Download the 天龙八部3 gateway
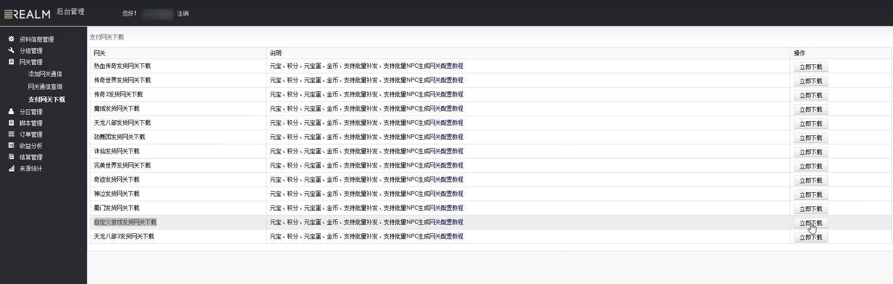The image size is (893, 284). pyautogui.click(x=811, y=237)
